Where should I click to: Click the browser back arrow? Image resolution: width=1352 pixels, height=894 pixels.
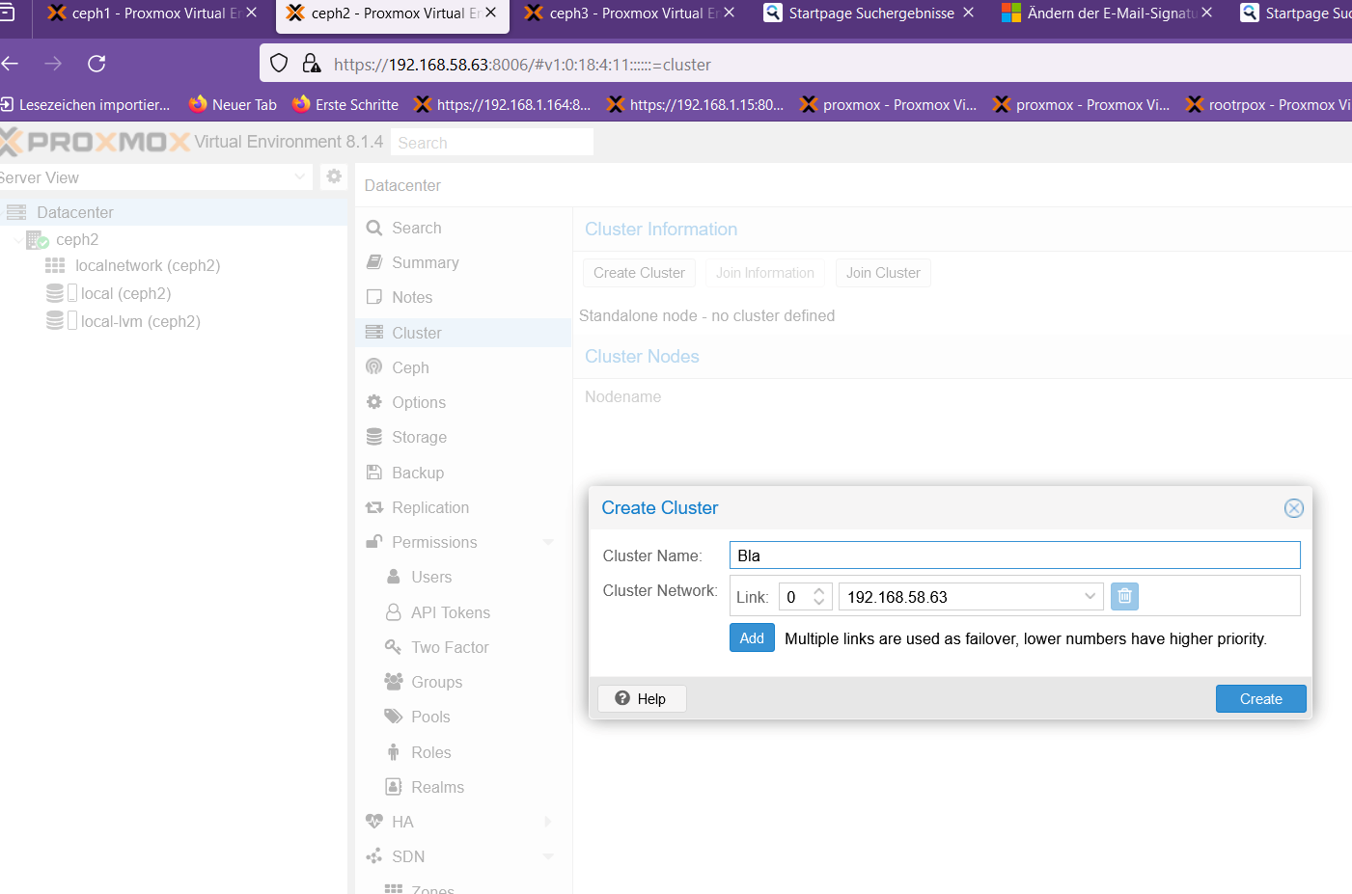(11, 64)
